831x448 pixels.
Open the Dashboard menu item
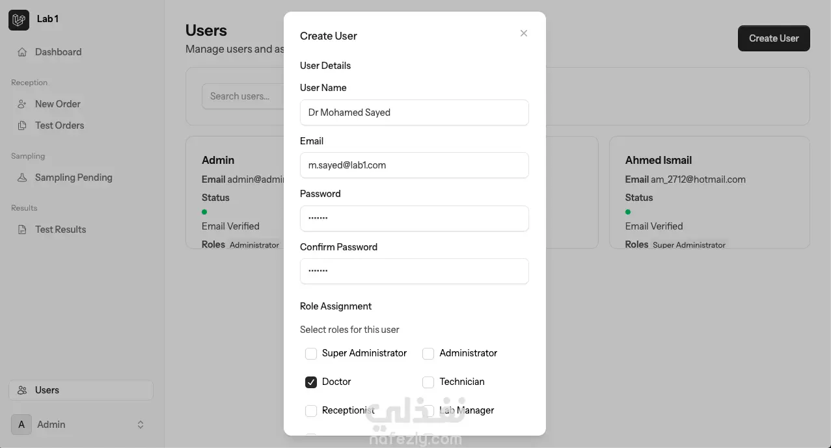tap(58, 52)
